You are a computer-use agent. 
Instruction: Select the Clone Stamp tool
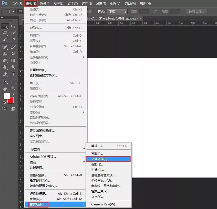[5, 53]
